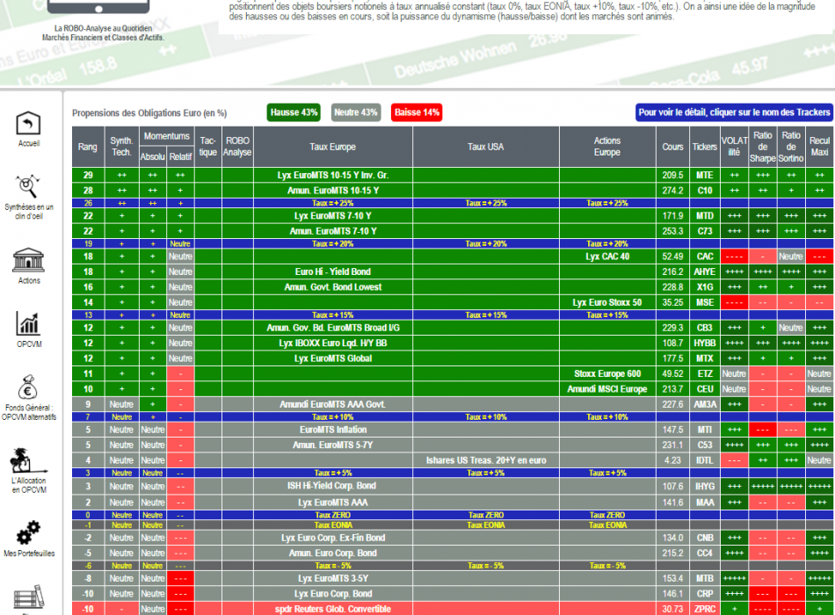Screen dimensions: 835x615
Task: Click the Neutre 43% gray badge
Action: pyautogui.click(x=356, y=112)
